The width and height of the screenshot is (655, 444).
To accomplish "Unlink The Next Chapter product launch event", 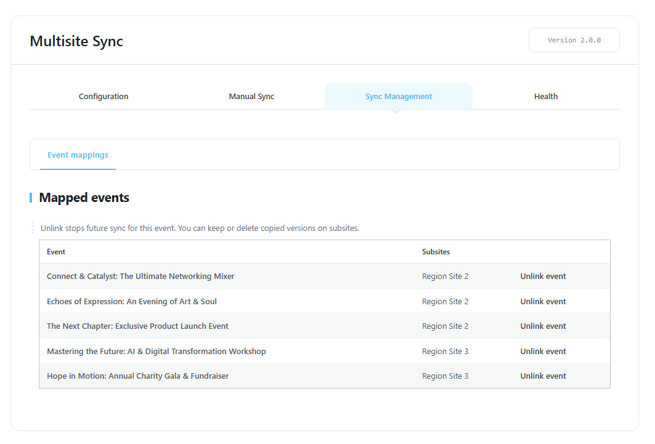I will click(543, 326).
